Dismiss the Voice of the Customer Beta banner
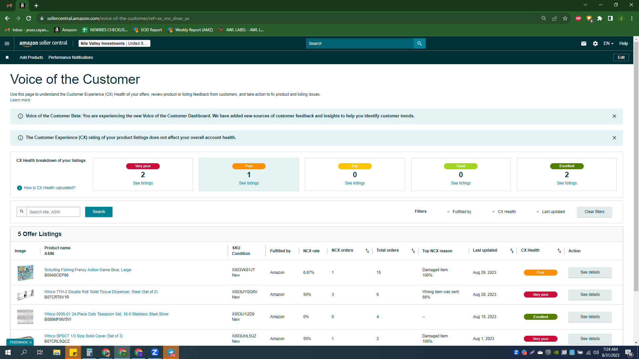The width and height of the screenshot is (639, 359). tap(614, 116)
